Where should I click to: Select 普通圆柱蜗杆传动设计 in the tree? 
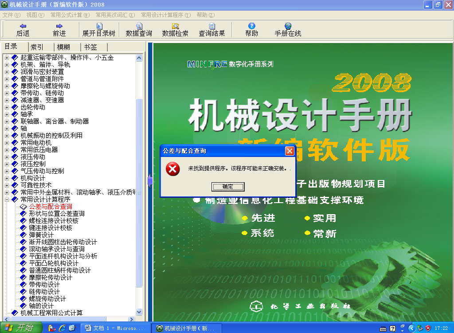[60, 270]
